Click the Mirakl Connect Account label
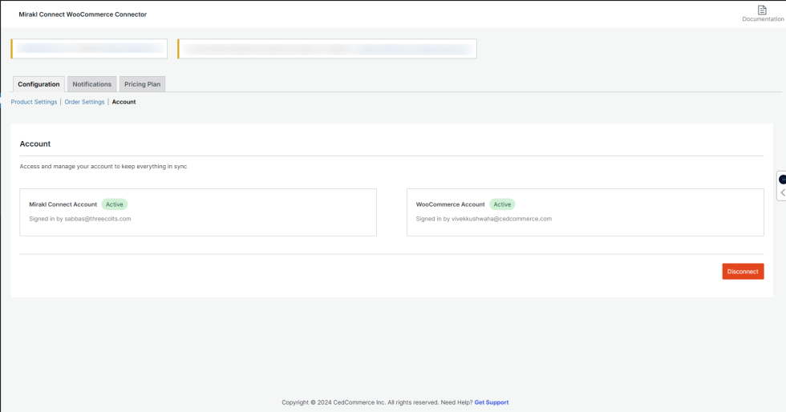Viewport: 786px width, 412px height. pyautogui.click(x=63, y=204)
